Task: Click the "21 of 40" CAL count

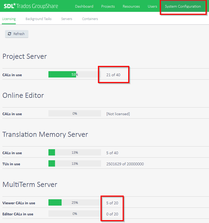Action: pos(113,75)
